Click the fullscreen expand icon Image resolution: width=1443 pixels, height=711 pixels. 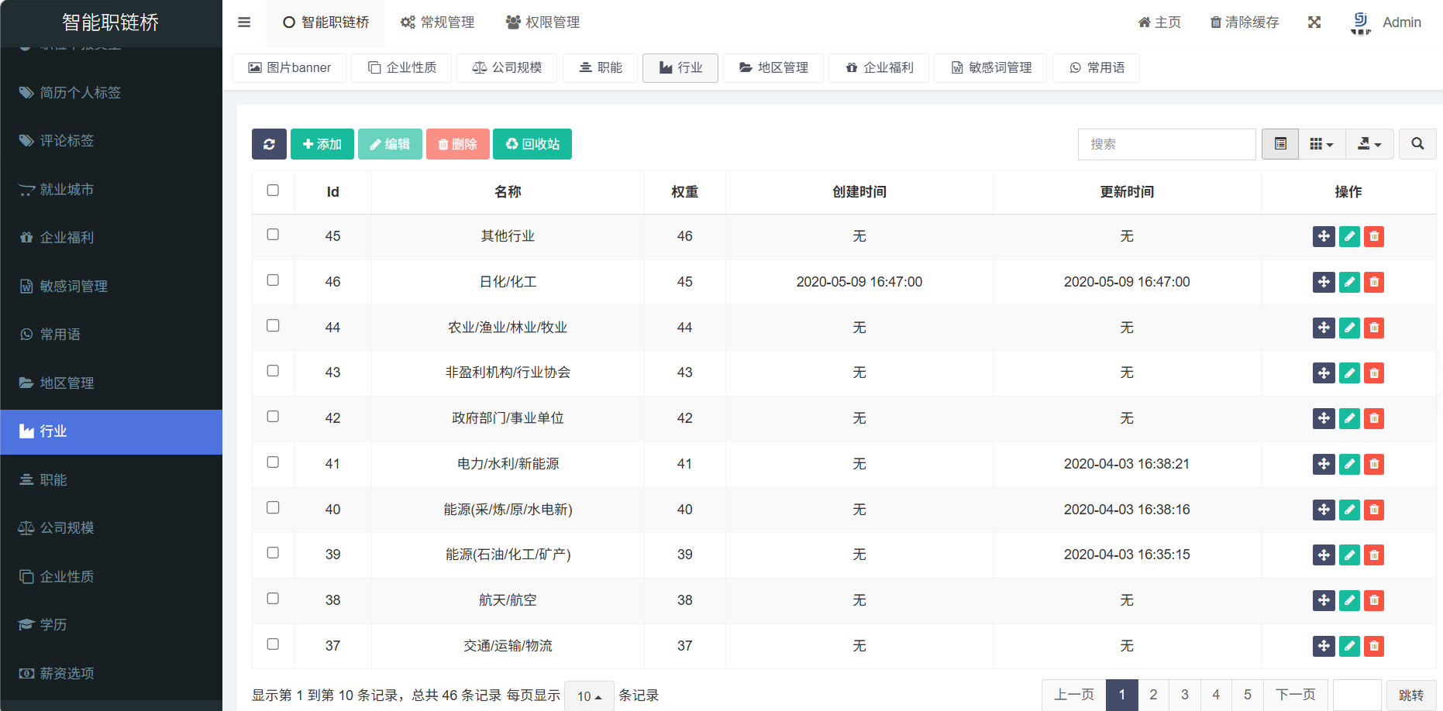tap(1314, 22)
